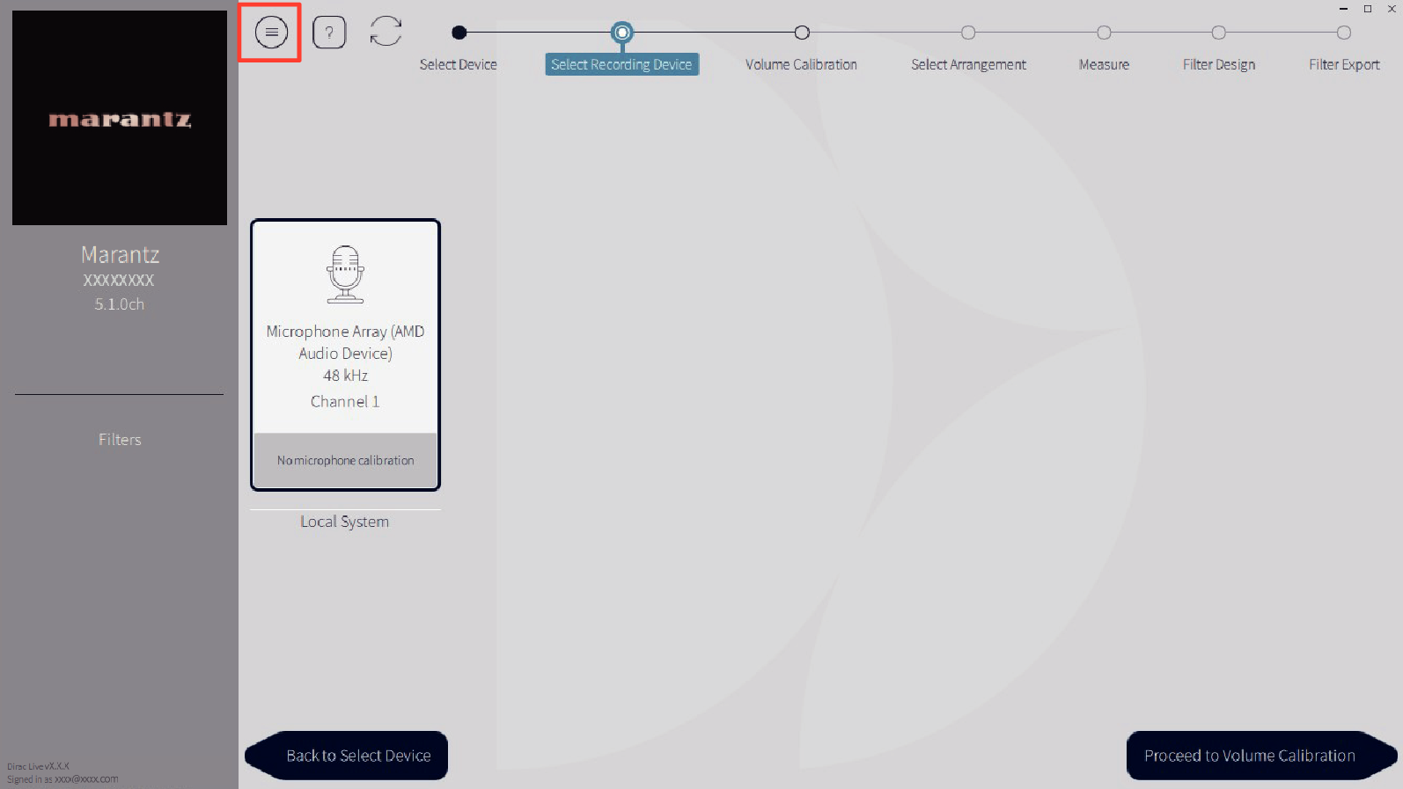Click the help question mark icon
This screenshot has width=1403, height=789.
point(329,33)
